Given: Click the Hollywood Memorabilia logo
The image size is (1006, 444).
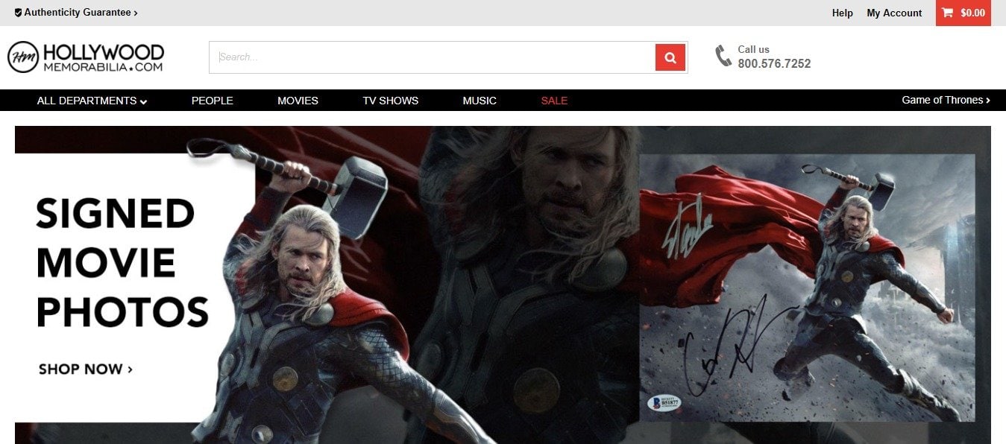Looking at the screenshot, I should coord(86,57).
